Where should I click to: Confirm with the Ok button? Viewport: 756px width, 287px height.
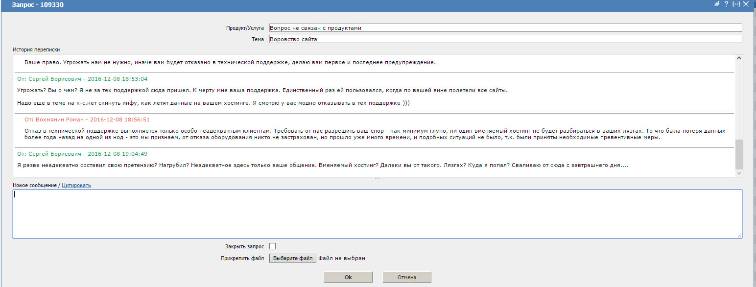click(348, 277)
